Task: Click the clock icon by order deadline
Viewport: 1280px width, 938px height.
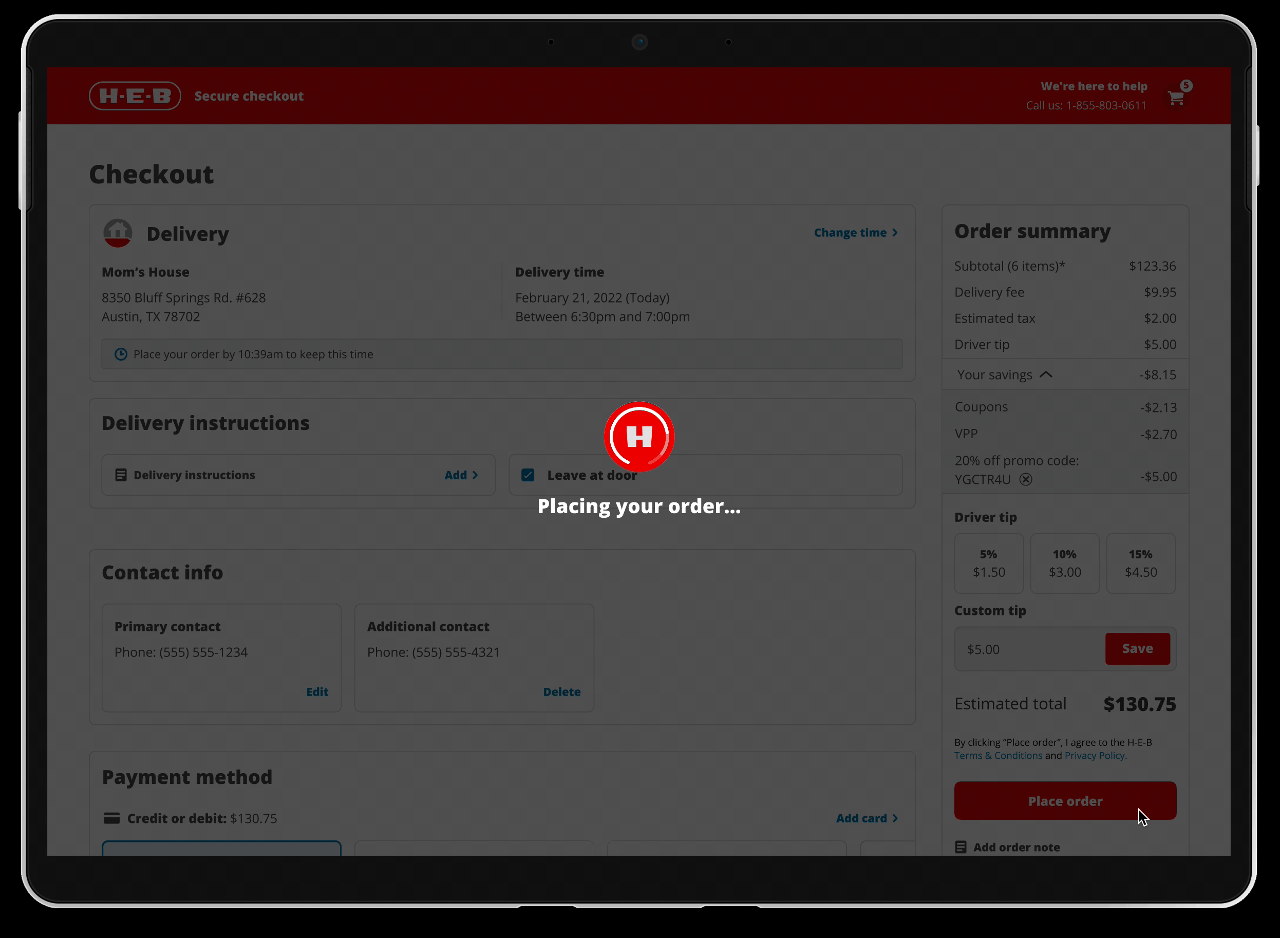Action: click(121, 354)
